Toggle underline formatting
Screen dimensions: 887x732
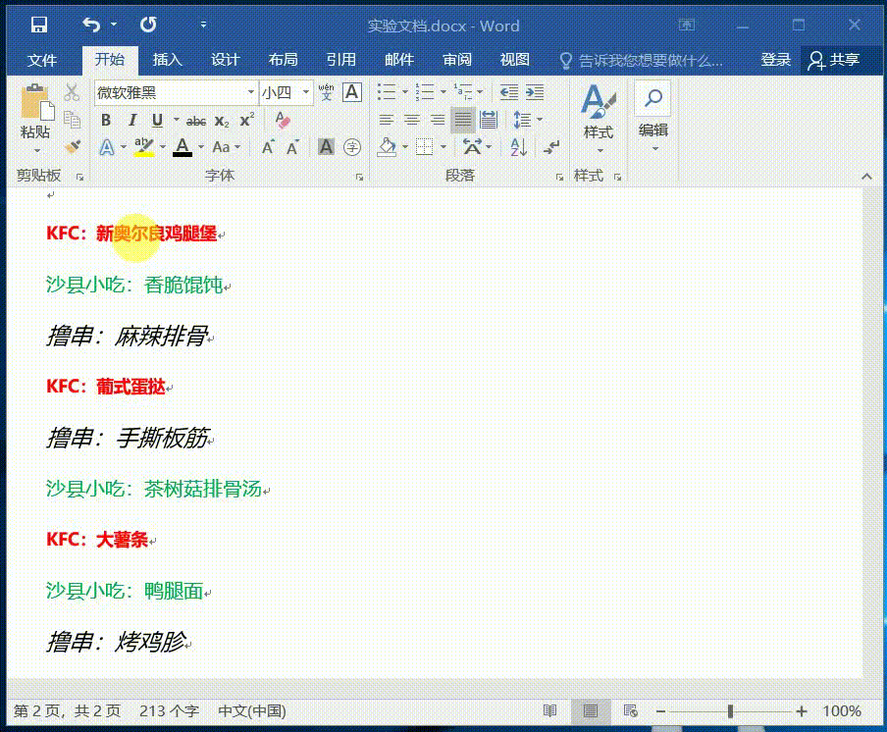click(x=155, y=121)
